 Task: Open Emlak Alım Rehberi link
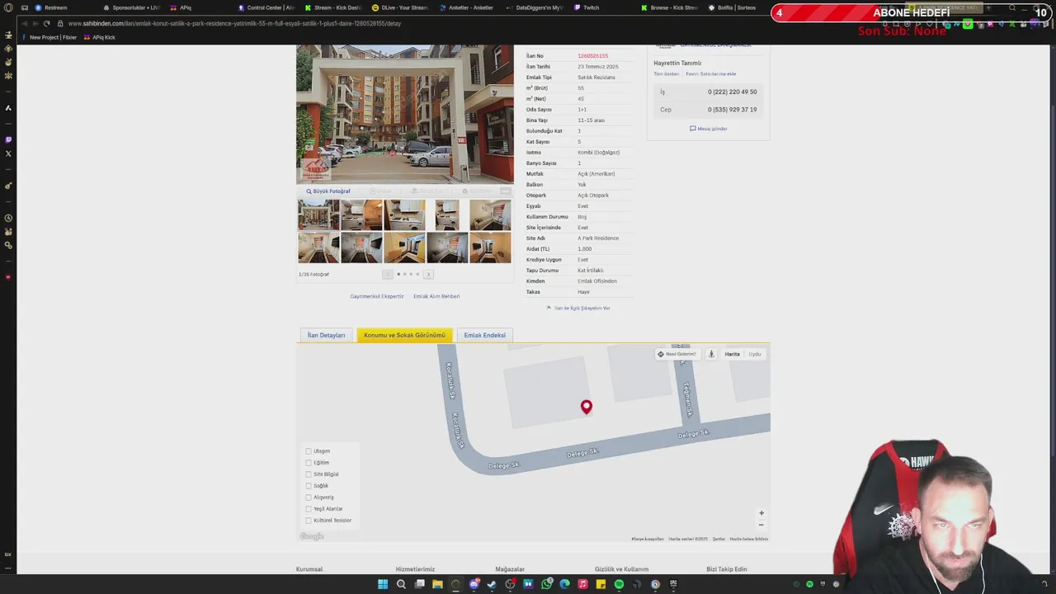[436, 296]
